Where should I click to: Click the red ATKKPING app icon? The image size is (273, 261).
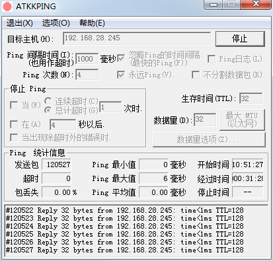pos(7,7)
